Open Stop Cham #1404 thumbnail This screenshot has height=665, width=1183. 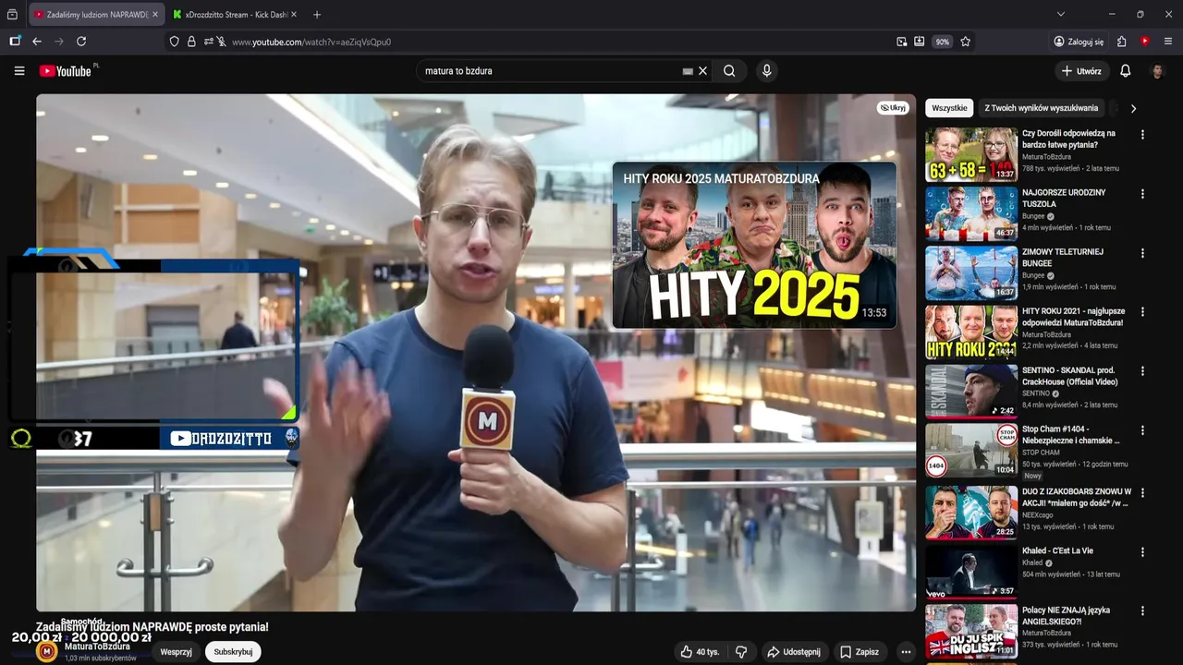click(x=971, y=450)
